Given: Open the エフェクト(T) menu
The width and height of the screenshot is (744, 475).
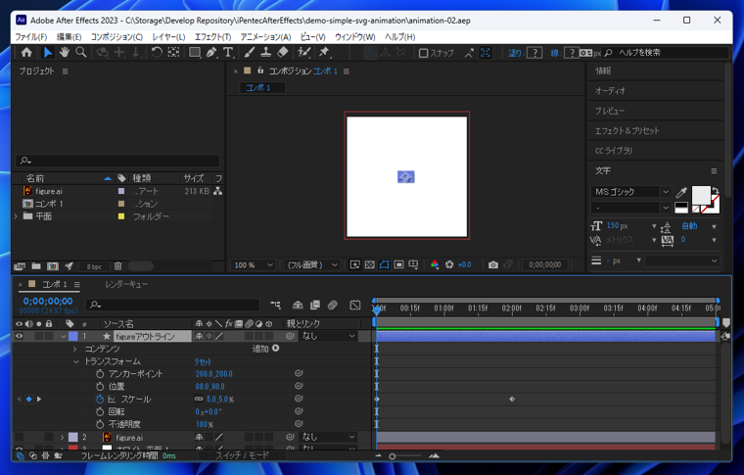Looking at the screenshot, I should point(212,36).
